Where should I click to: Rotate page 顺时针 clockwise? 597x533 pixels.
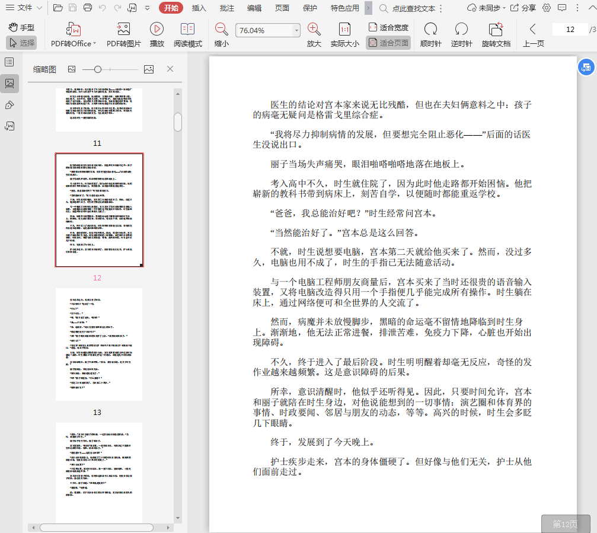click(430, 34)
